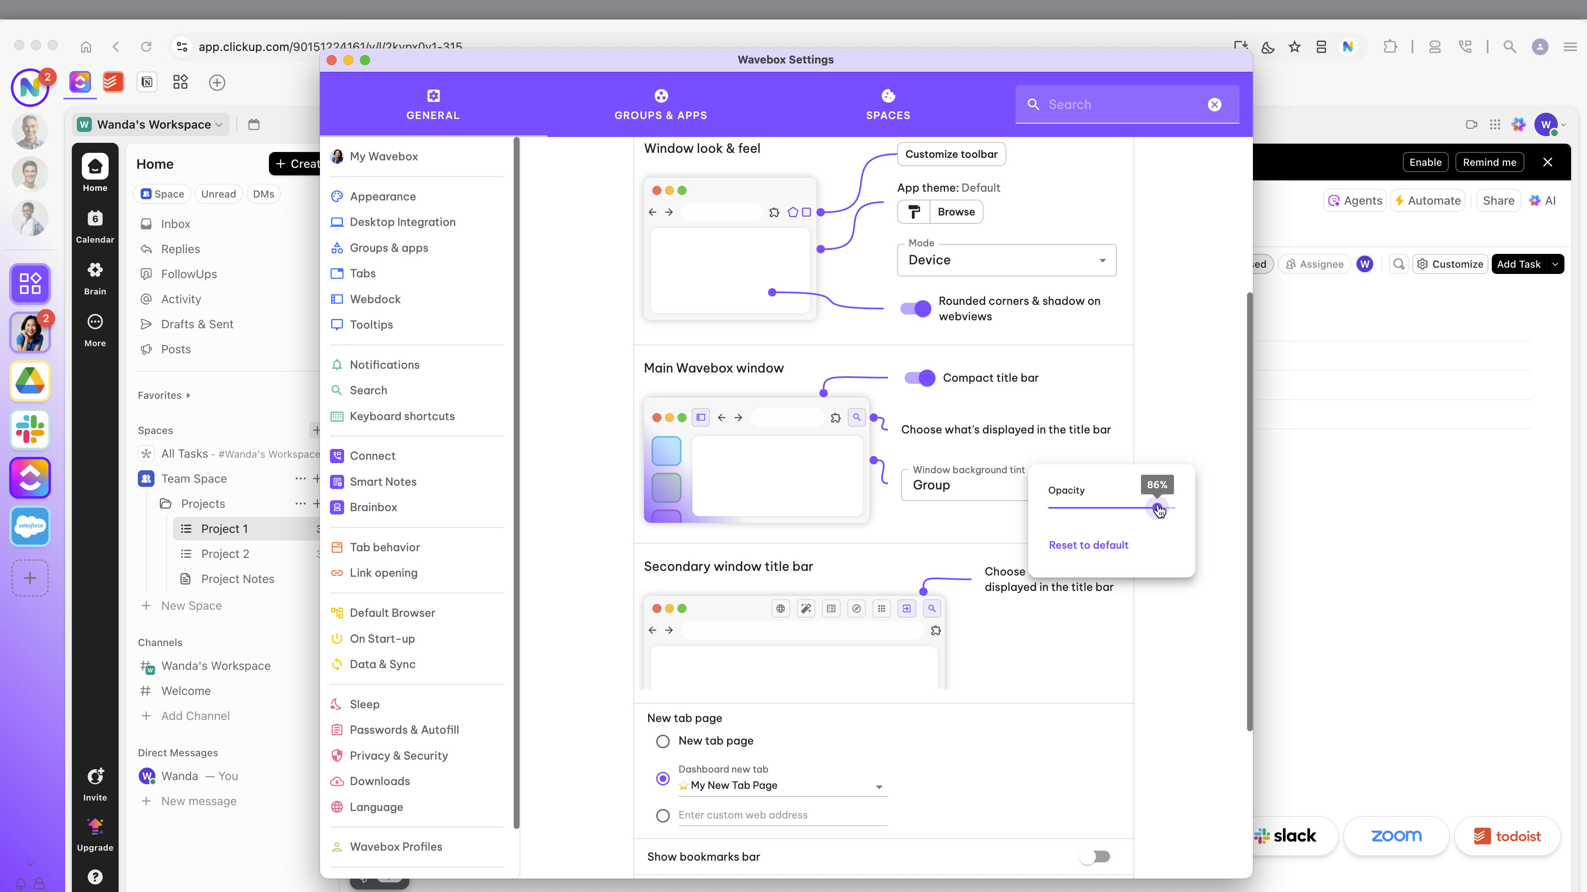Click Browse app theme button
This screenshot has width=1587, height=892.
coord(956,212)
